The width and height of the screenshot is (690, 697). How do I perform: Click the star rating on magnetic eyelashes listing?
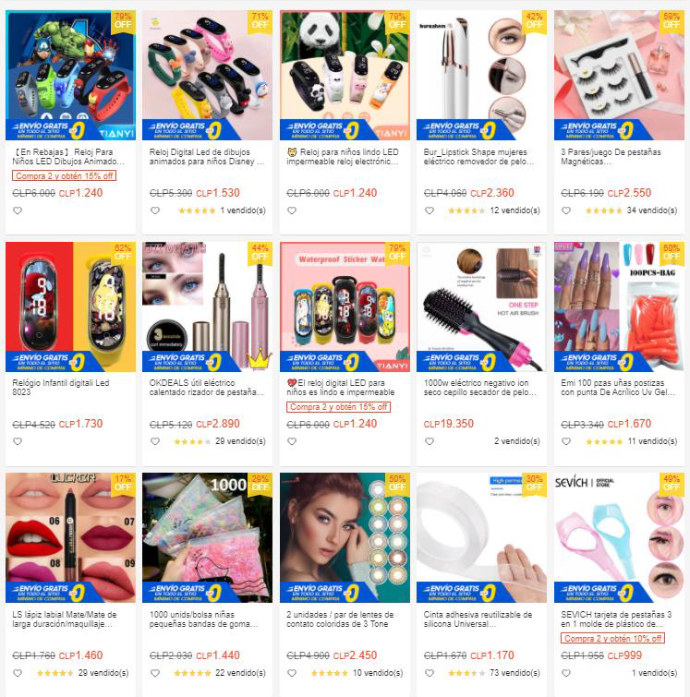coord(604,210)
